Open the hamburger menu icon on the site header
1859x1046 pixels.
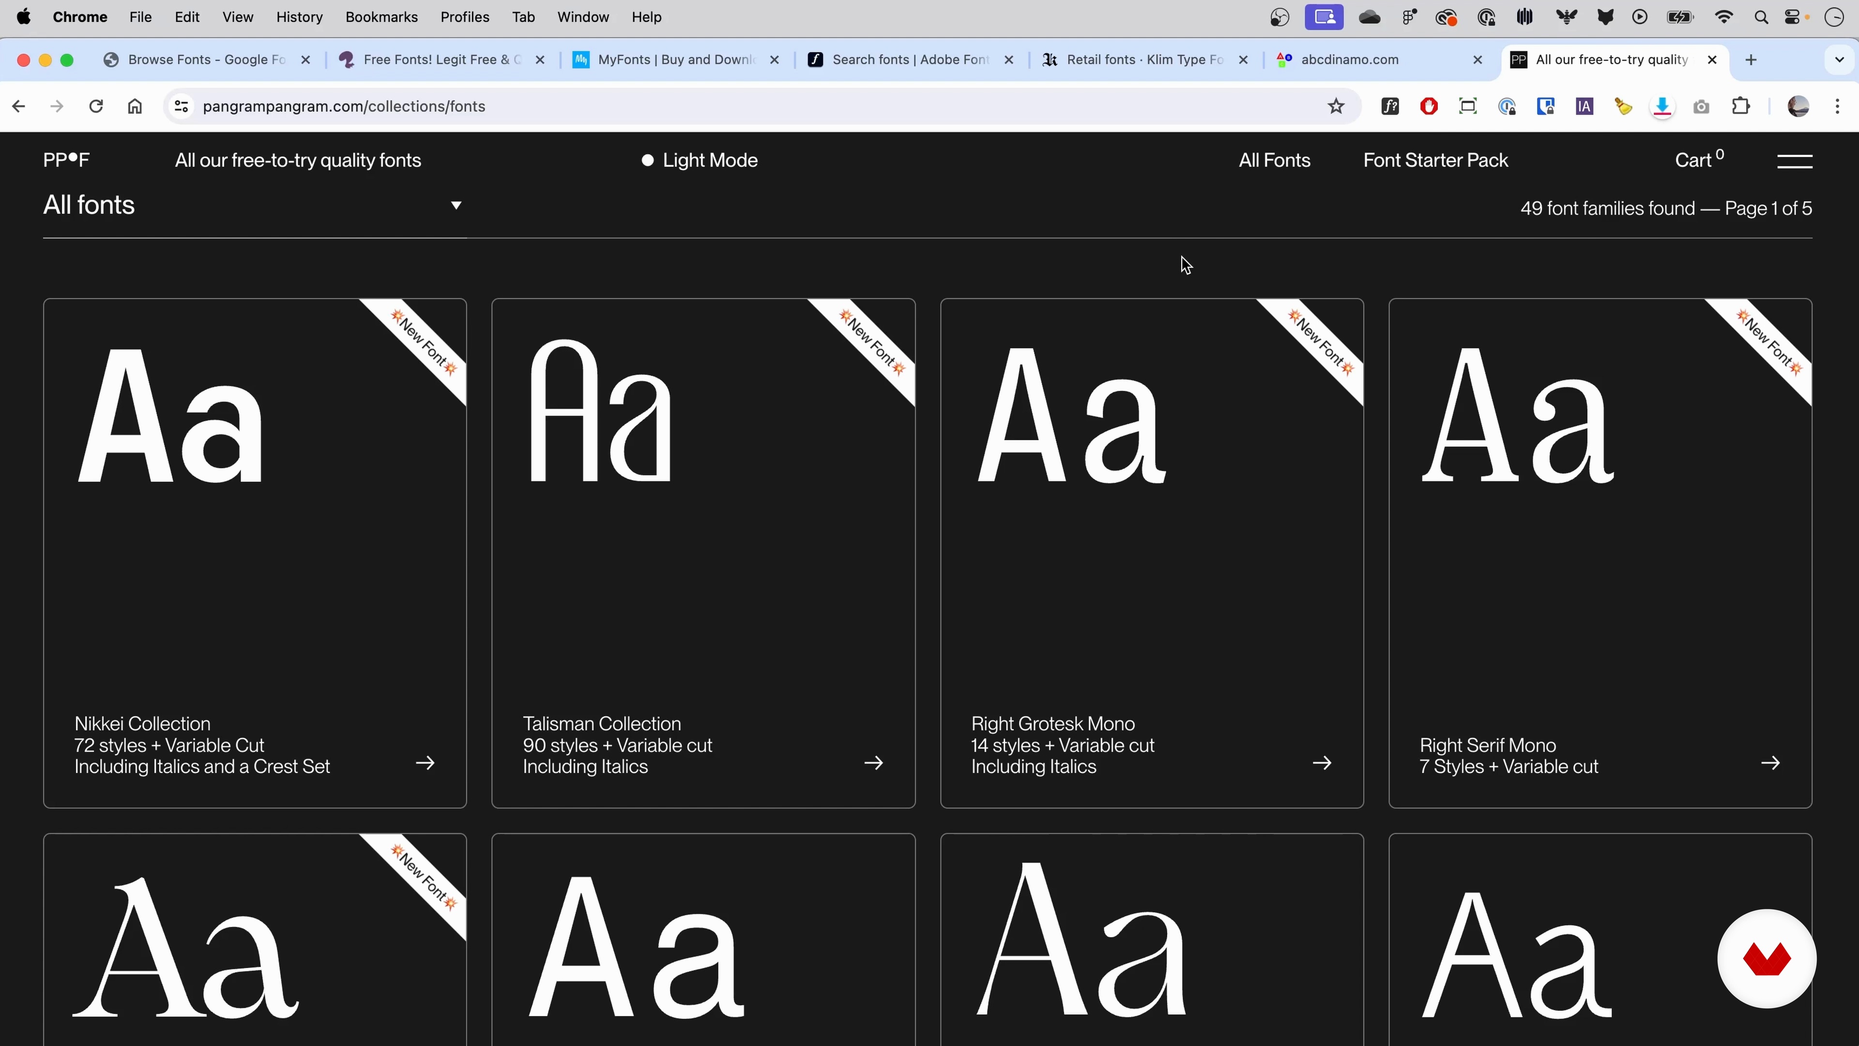[1794, 160]
